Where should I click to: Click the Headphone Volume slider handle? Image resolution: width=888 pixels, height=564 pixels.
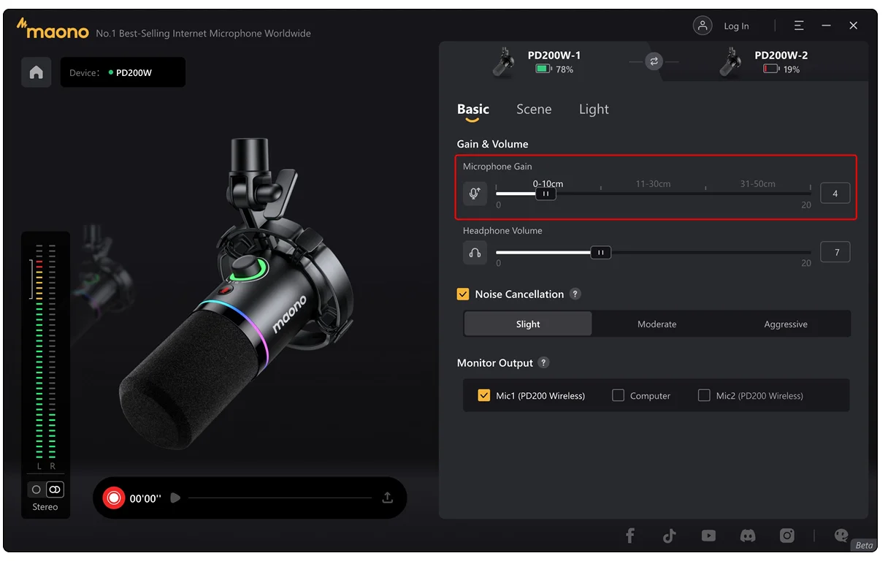(600, 253)
